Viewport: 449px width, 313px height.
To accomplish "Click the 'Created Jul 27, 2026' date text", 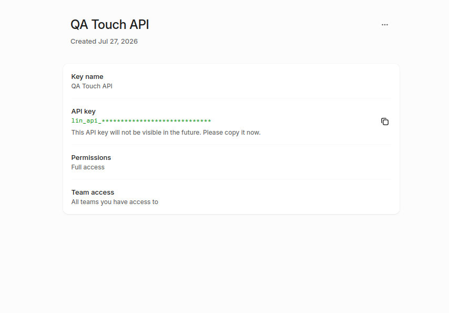I will click(x=104, y=41).
